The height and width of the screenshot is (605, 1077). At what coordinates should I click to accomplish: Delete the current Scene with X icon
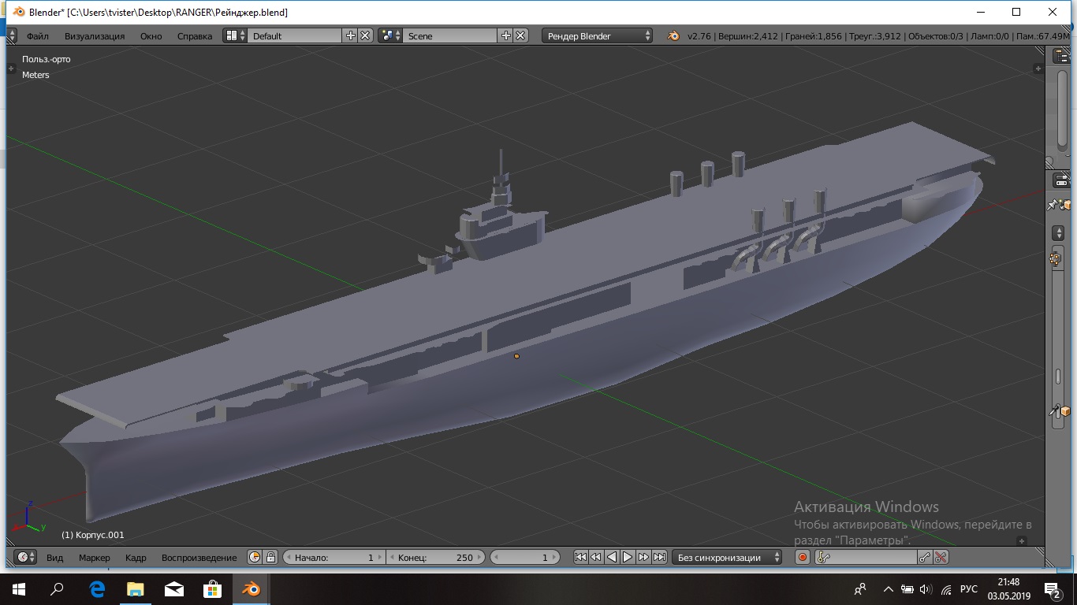point(520,35)
